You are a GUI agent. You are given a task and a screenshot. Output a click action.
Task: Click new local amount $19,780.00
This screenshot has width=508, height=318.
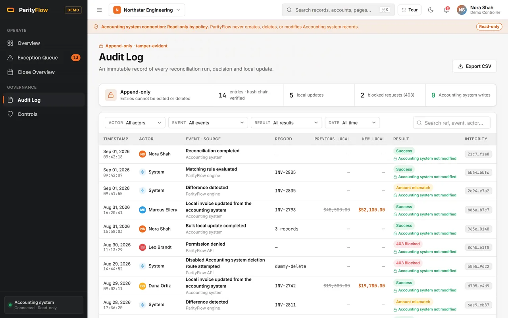click(371, 286)
